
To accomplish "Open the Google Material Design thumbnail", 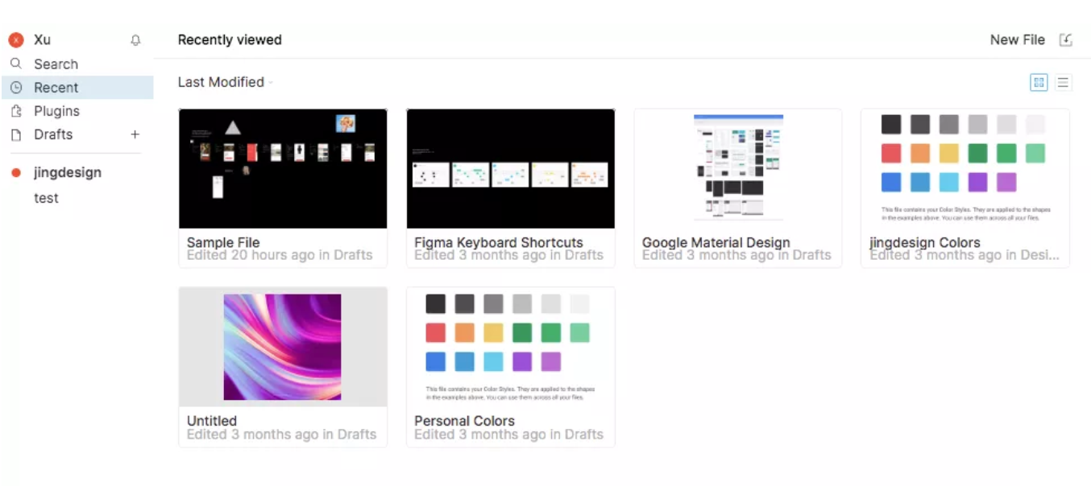I will pos(738,168).
